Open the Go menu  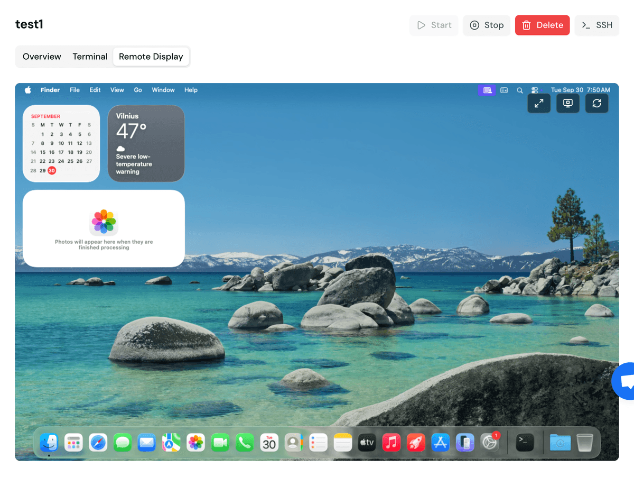tap(138, 90)
